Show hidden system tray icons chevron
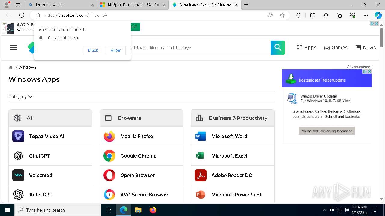This screenshot has height=216, width=385. point(324,210)
